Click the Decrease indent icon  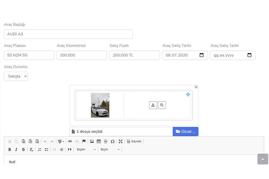pyautogui.click(x=55, y=149)
